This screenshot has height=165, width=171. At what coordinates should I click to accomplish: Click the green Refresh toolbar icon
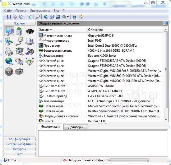click(30, 17)
